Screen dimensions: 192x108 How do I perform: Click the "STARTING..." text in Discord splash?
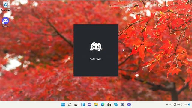coord(96,59)
